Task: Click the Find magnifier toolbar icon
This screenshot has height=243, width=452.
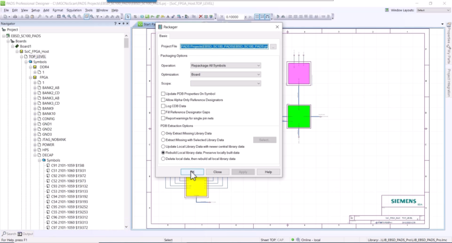Action: (39, 16)
